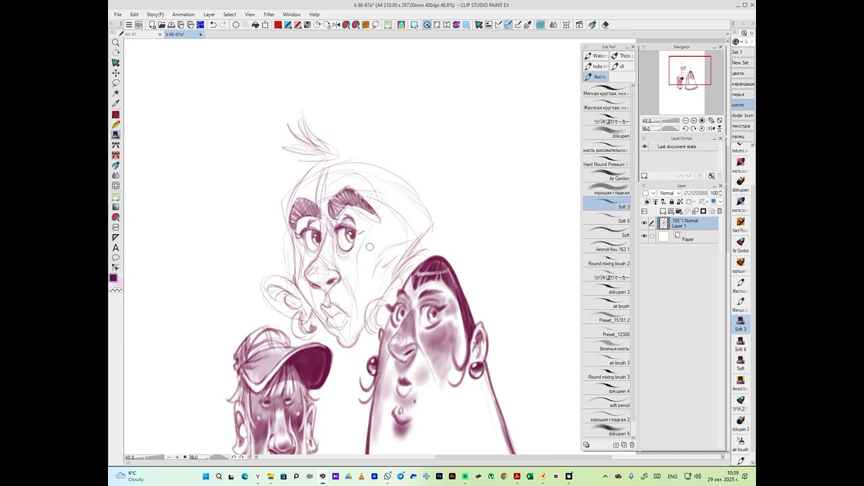The height and width of the screenshot is (486, 864).
Task: Toggle Set as draft layer icon
Action: pyautogui.click(x=664, y=202)
